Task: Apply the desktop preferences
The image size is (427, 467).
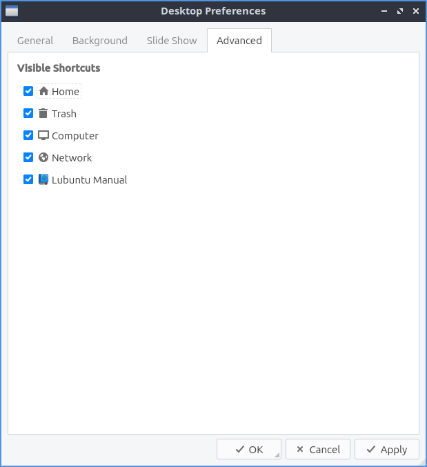Action: 386,450
